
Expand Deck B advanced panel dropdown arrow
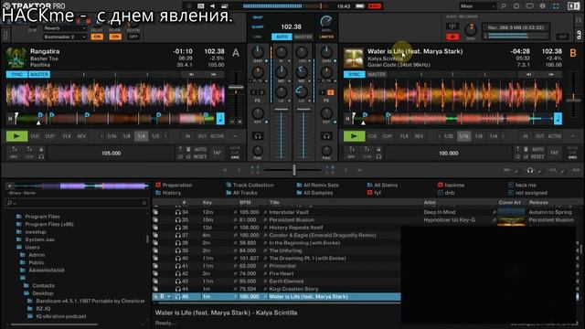(x=572, y=136)
